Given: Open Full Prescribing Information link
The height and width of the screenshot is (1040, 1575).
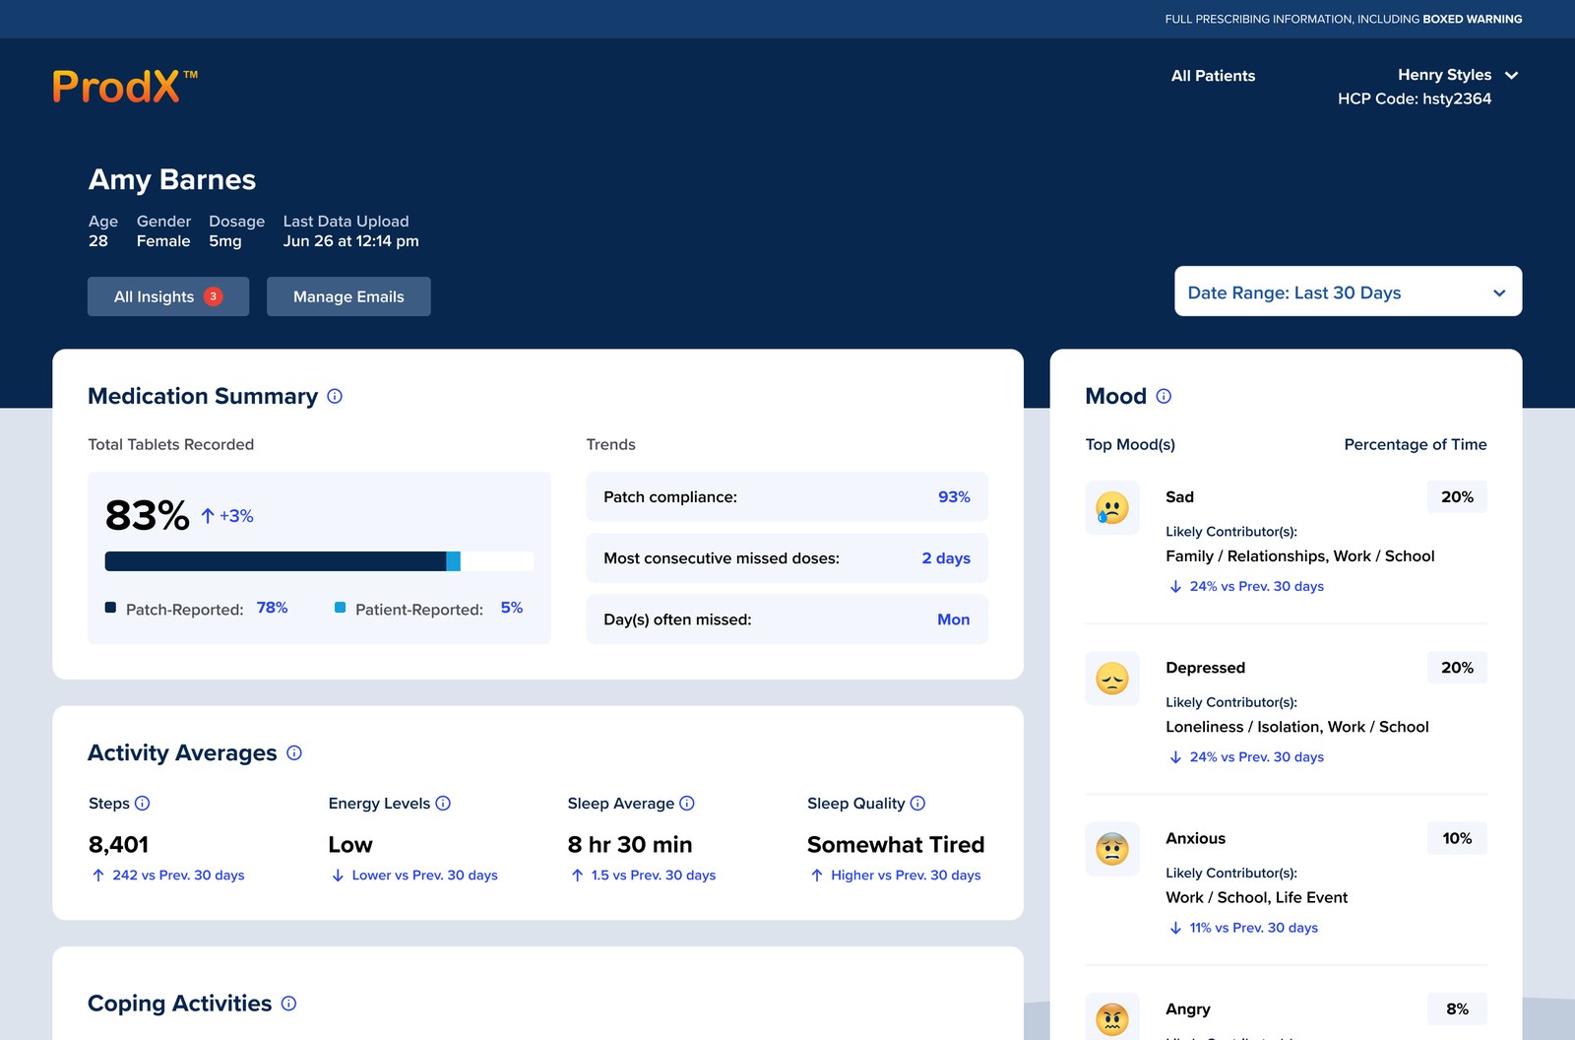Looking at the screenshot, I should pyautogui.click(x=1344, y=19).
